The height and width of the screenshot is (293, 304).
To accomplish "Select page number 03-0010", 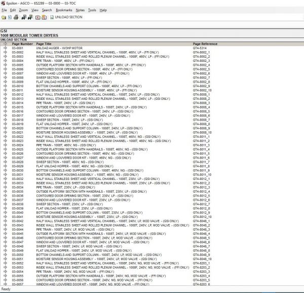I will click(x=17, y=86).
